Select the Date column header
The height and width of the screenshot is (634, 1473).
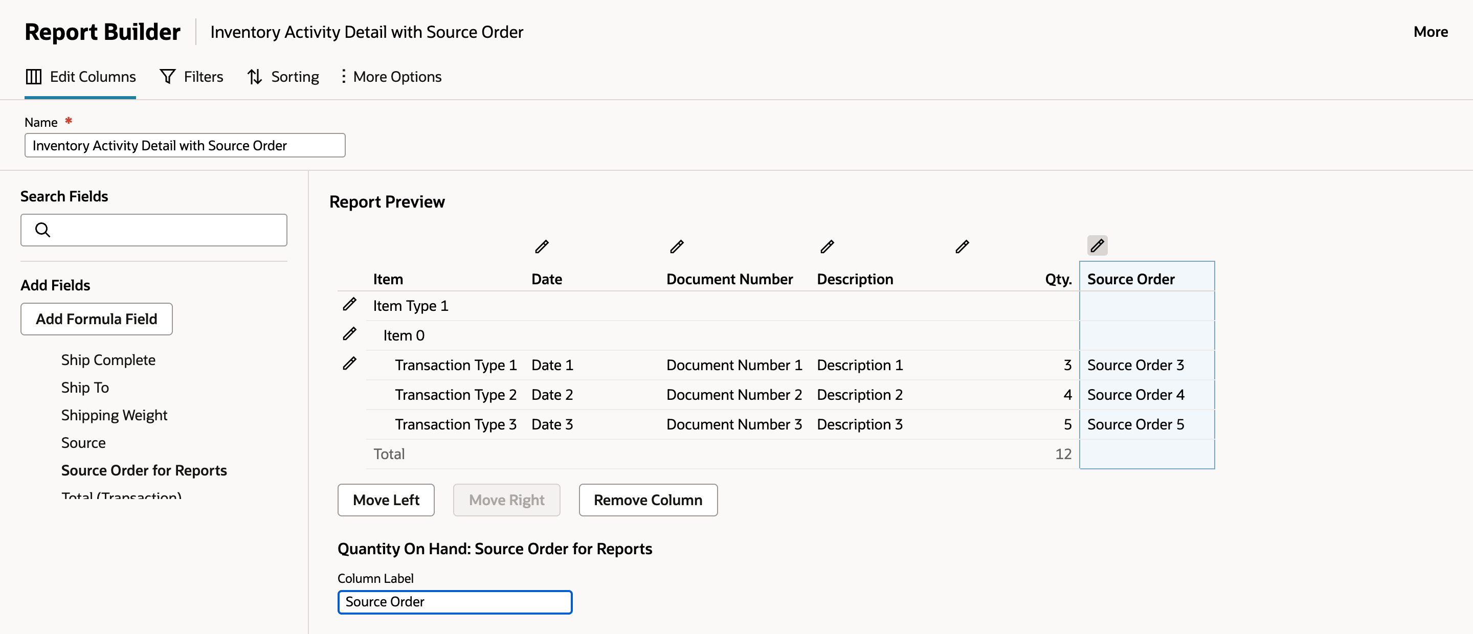click(546, 280)
